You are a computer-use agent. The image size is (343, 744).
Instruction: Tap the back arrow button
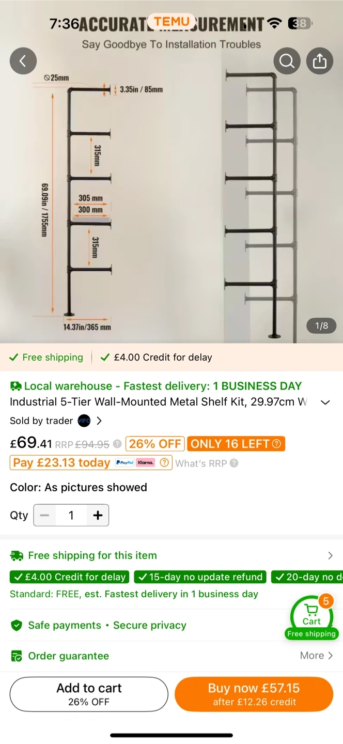click(23, 61)
